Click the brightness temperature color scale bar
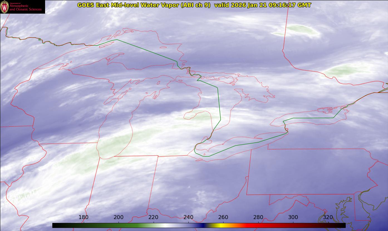This screenshot has width=388, height=231. tap(199, 225)
